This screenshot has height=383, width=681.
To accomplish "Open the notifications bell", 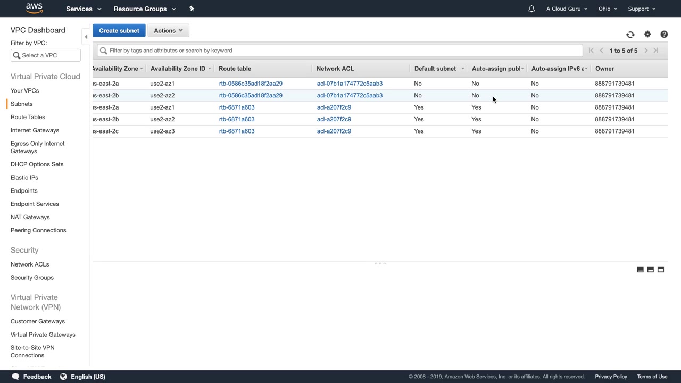I will (x=531, y=9).
